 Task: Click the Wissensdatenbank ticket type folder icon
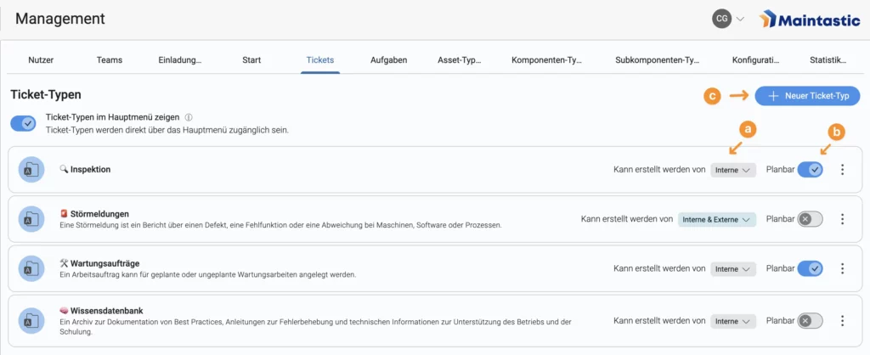[x=31, y=320]
